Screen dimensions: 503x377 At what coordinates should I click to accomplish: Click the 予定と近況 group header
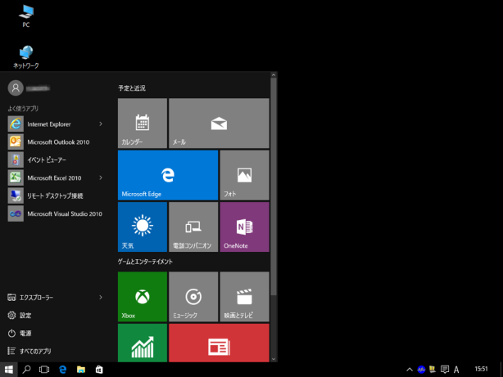(132, 88)
